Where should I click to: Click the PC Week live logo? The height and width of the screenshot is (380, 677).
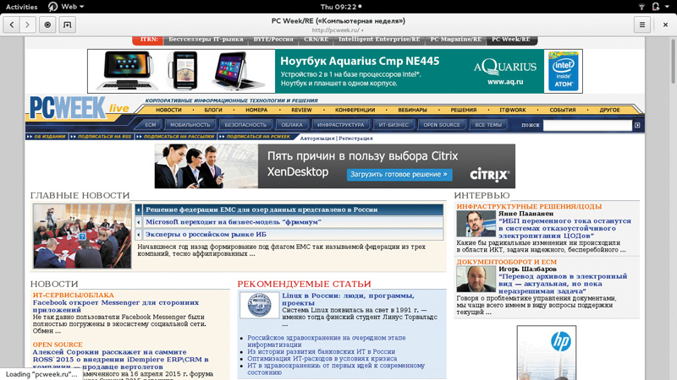[80, 108]
